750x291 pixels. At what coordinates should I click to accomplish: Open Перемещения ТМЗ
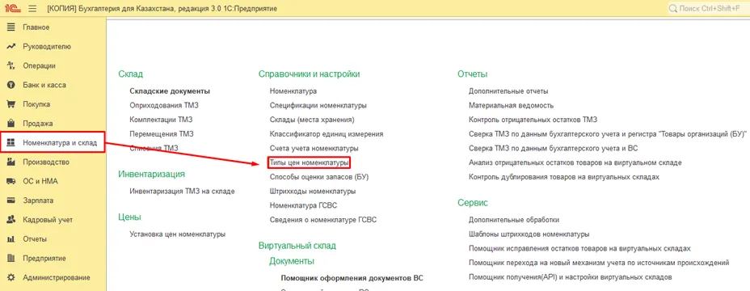tap(162, 134)
